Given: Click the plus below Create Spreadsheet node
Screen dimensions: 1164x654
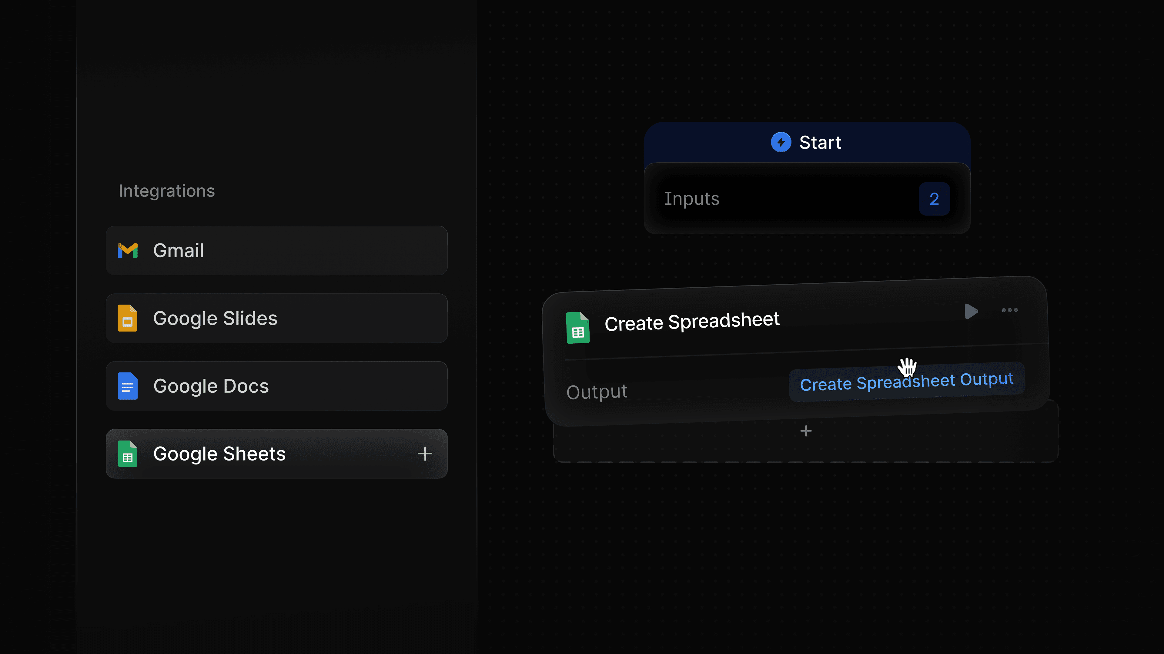Looking at the screenshot, I should coord(806,431).
